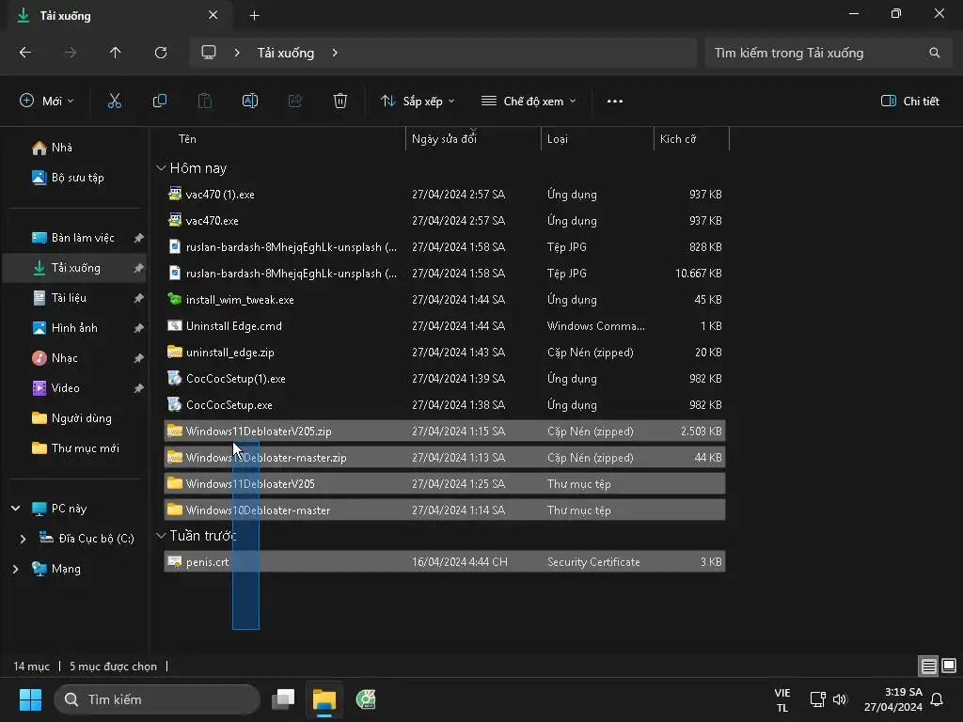The image size is (963, 722).
Task: Click the Cut scissors icon
Action: point(114,101)
